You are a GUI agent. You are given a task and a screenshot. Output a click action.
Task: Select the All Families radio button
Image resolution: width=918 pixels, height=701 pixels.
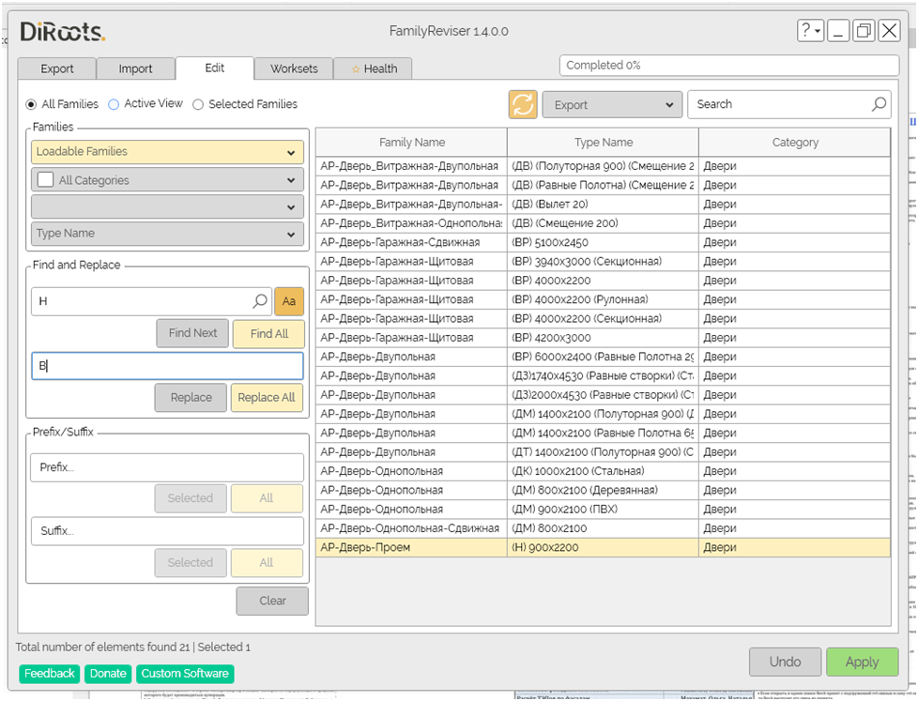pyautogui.click(x=32, y=104)
